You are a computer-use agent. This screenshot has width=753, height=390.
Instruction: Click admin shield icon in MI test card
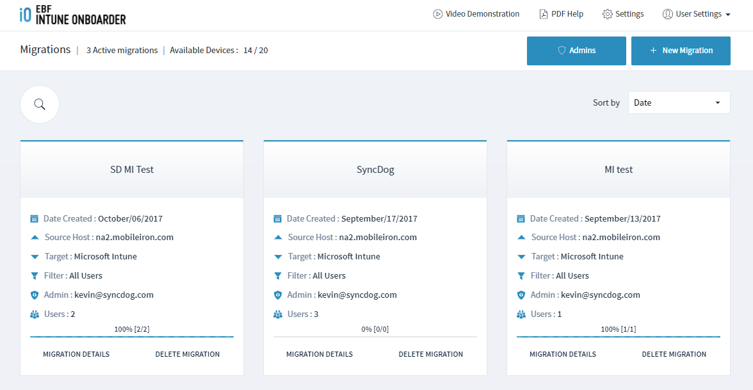click(x=521, y=295)
